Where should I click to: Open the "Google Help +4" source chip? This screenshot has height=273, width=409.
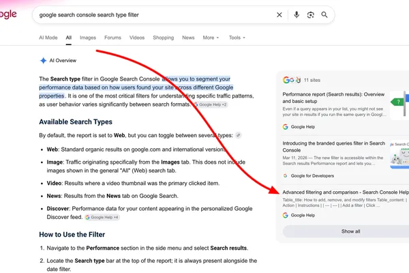102,217
